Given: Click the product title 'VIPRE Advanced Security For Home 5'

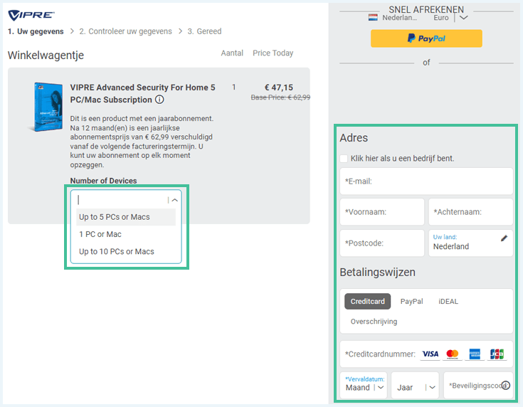Looking at the screenshot, I should pos(142,88).
